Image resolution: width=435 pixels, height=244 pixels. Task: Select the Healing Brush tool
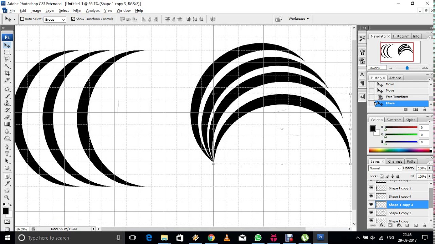(7, 89)
